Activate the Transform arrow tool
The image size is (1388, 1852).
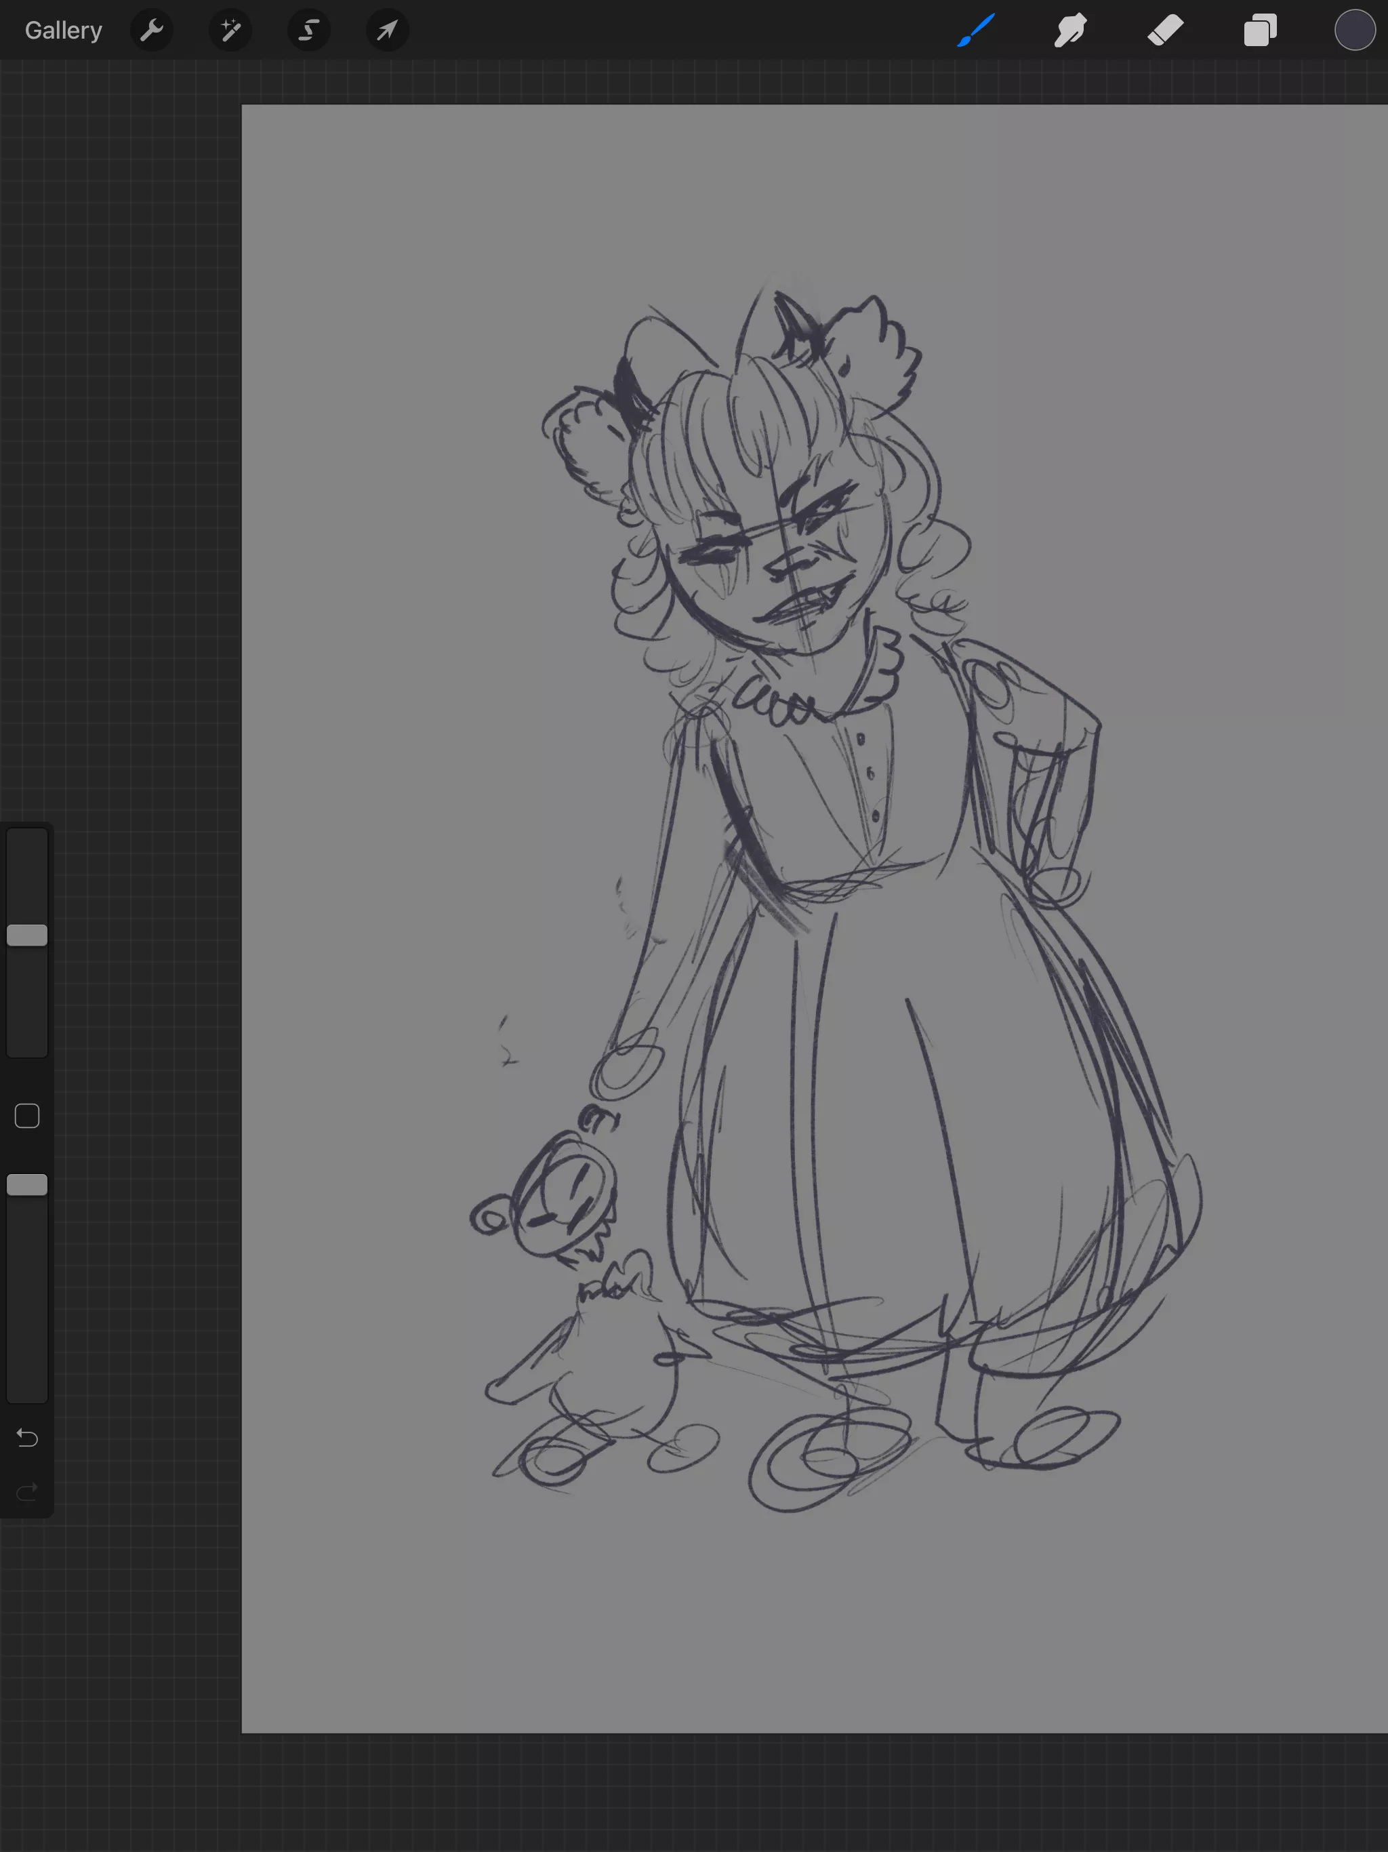tap(387, 31)
